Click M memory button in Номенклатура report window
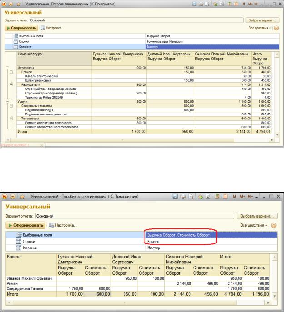 point(244,4)
